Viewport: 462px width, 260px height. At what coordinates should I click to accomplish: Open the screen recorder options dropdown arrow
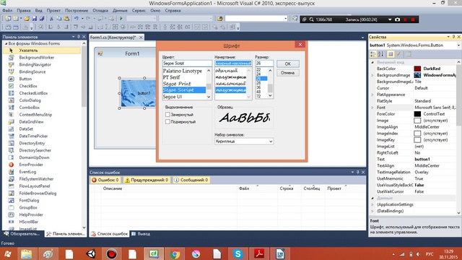(390, 19)
